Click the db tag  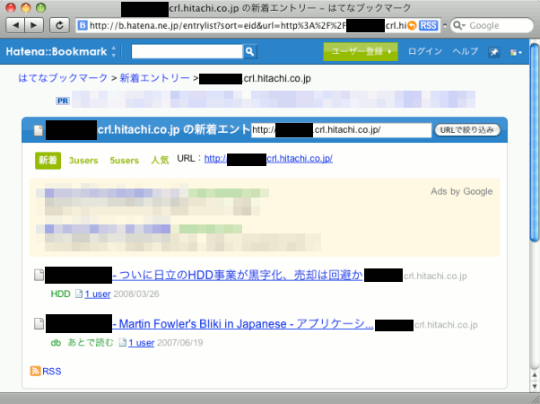pyautogui.click(x=56, y=343)
